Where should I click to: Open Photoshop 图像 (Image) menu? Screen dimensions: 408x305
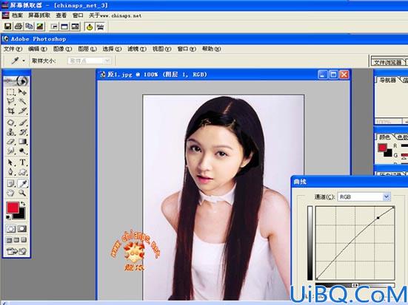(x=62, y=49)
